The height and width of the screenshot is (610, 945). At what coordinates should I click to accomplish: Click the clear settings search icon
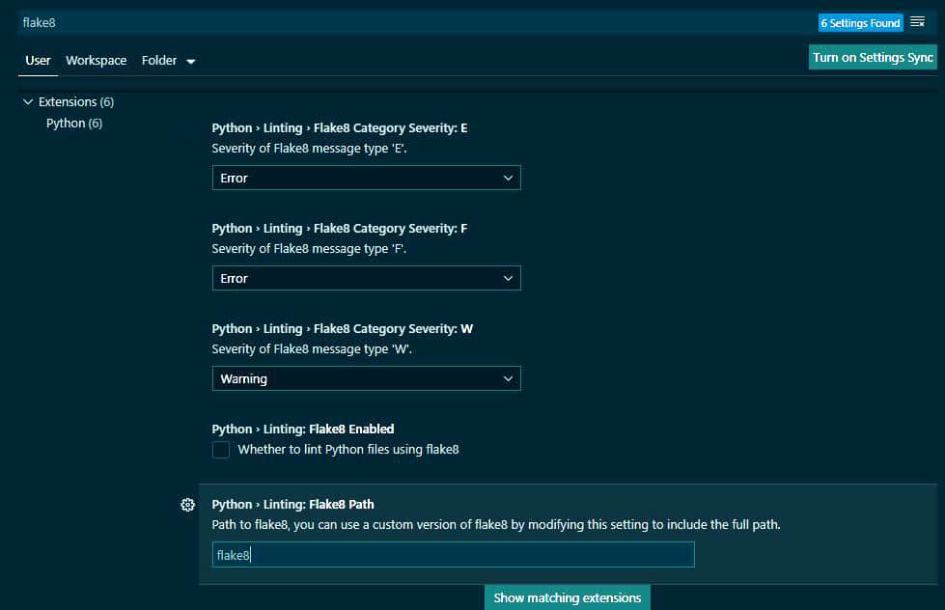(917, 22)
